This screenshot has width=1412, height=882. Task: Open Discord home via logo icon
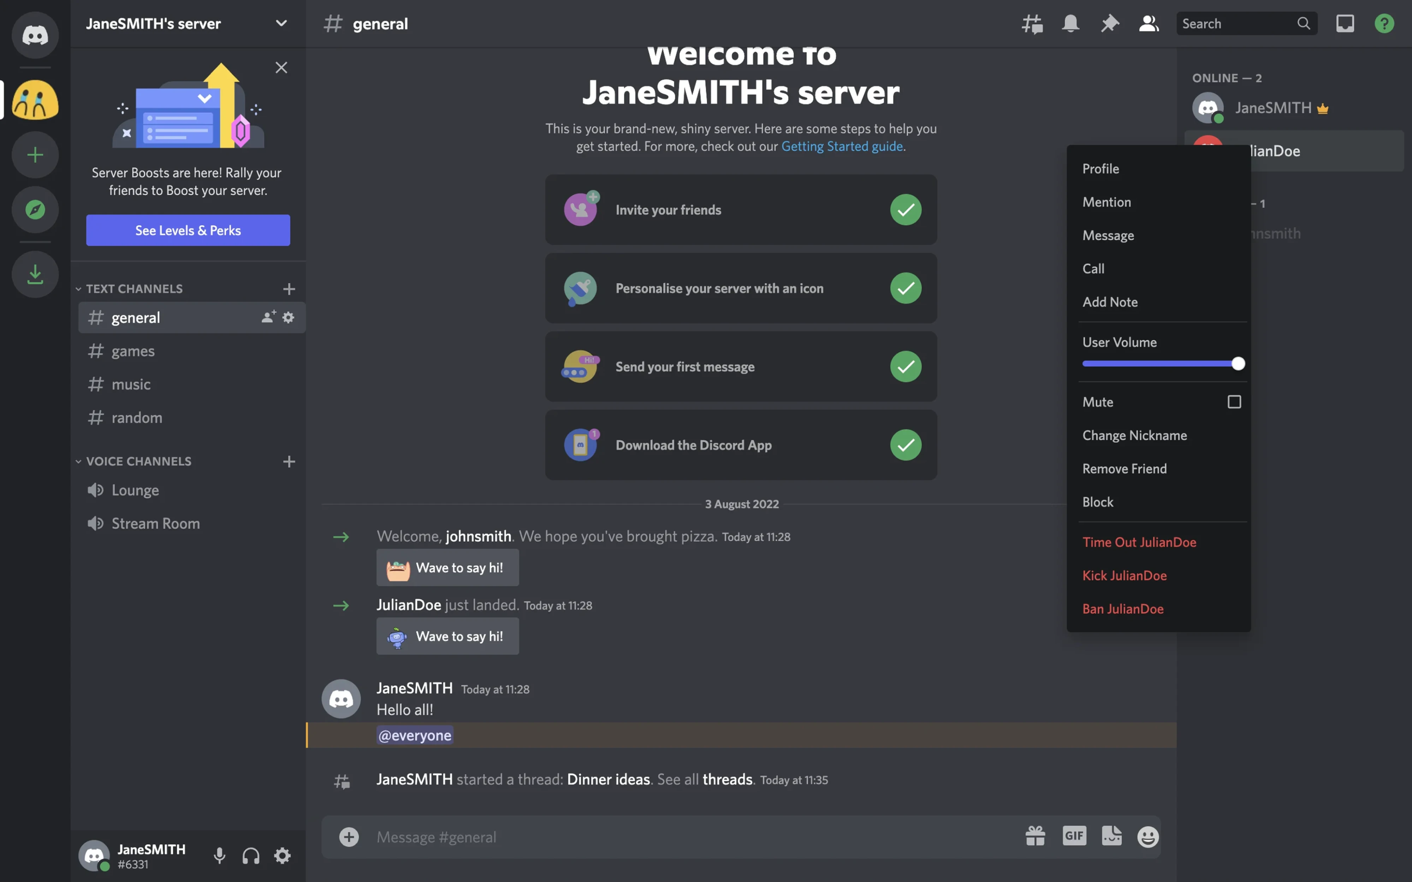35,35
